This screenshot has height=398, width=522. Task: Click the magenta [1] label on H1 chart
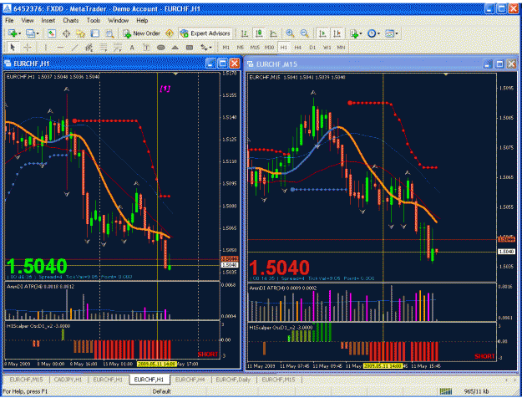click(165, 89)
